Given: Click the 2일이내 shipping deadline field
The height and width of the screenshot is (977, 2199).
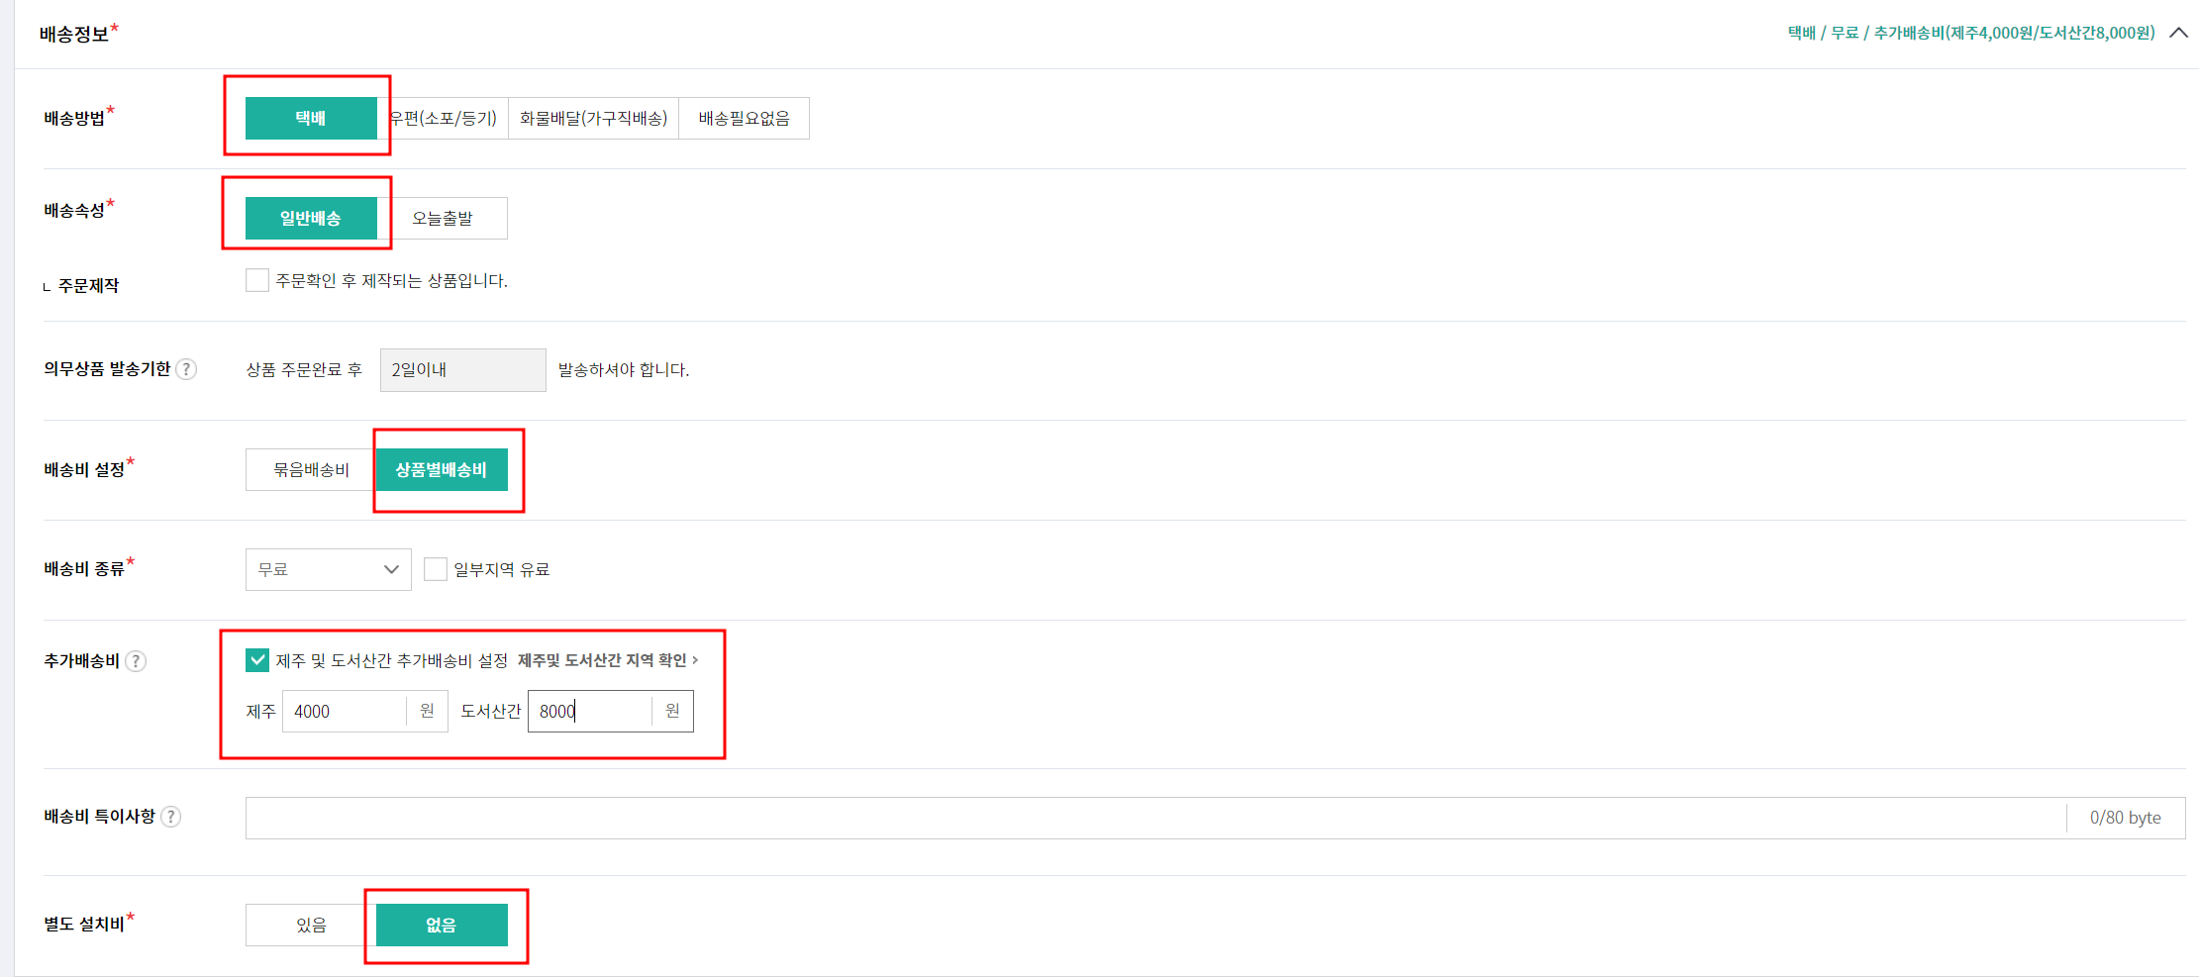Looking at the screenshot, I should [462, 369].
